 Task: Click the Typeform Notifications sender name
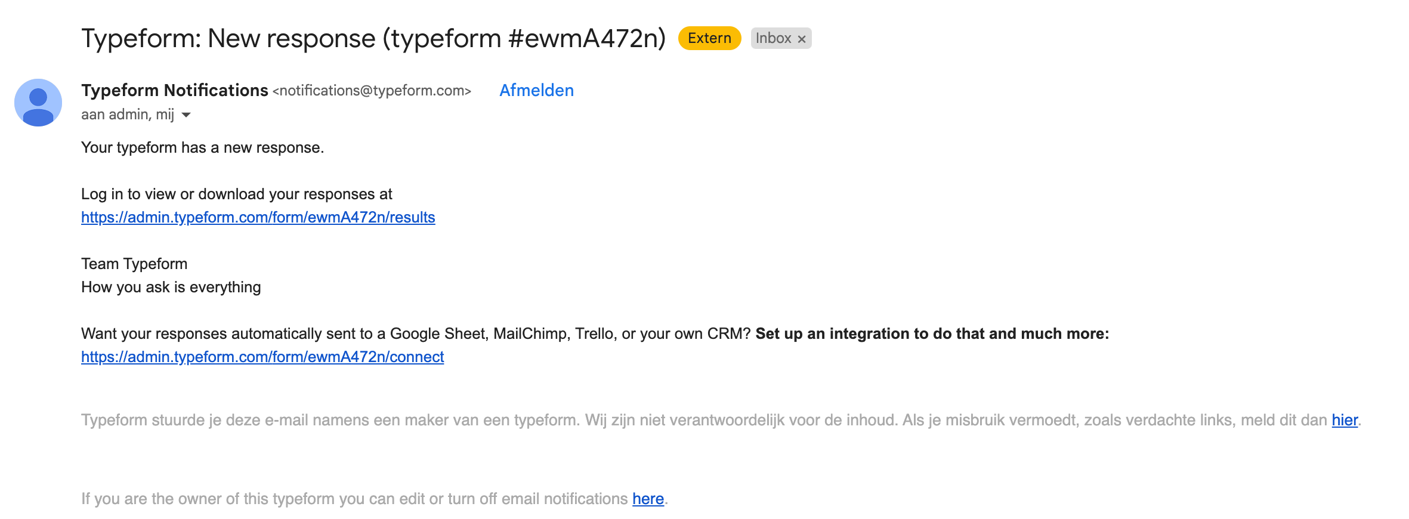[175, 90]
